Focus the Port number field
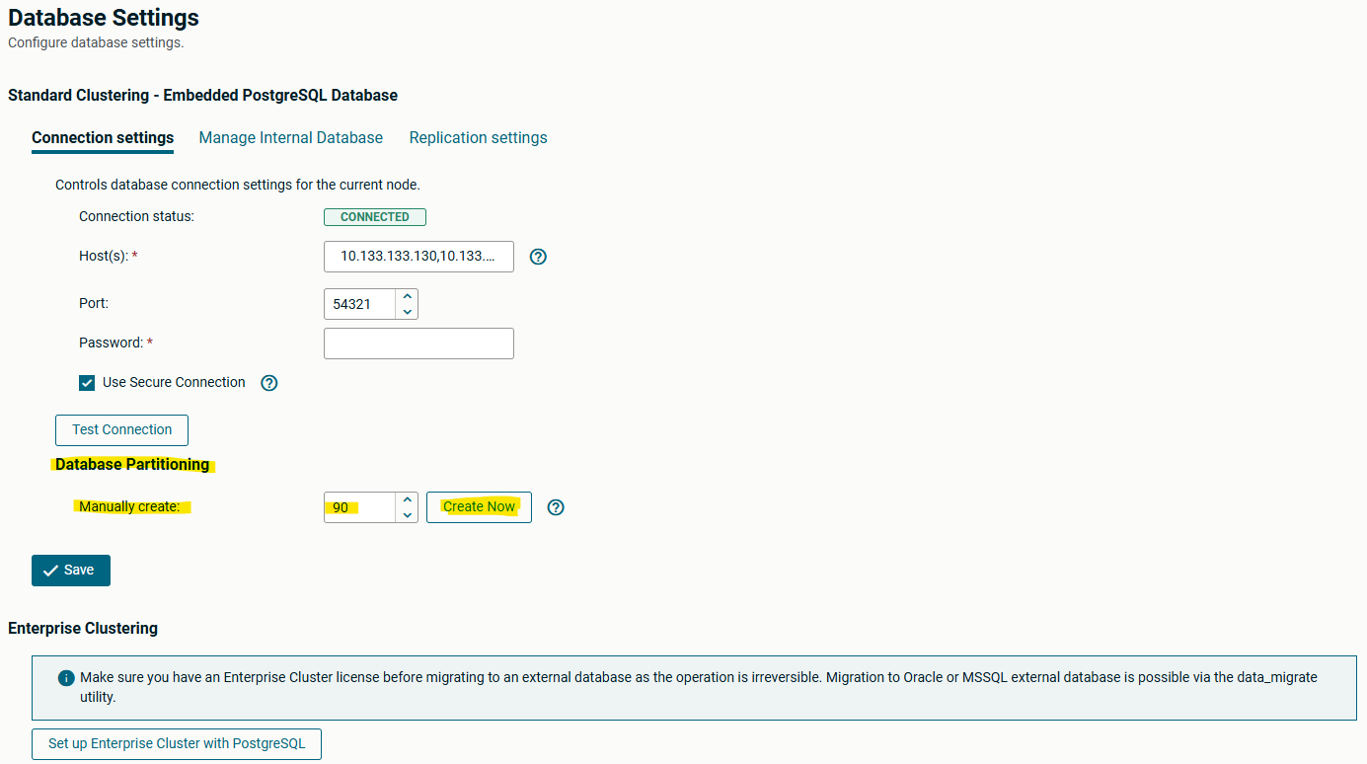 click(x=360, y=304)
